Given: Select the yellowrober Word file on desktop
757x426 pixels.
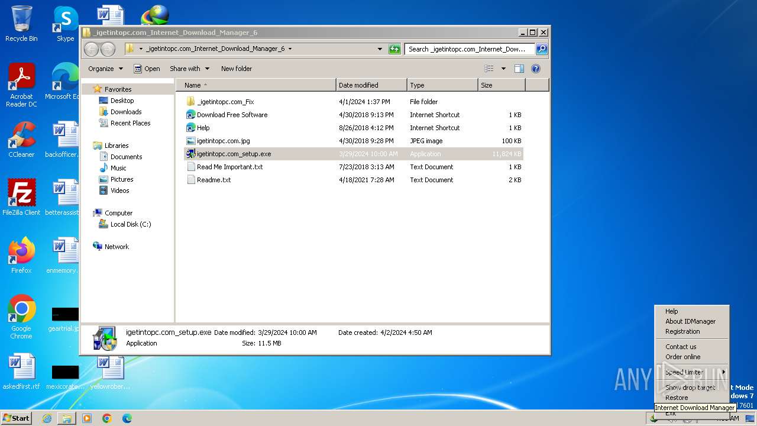Looking at the screenshot, I should 110,372.
